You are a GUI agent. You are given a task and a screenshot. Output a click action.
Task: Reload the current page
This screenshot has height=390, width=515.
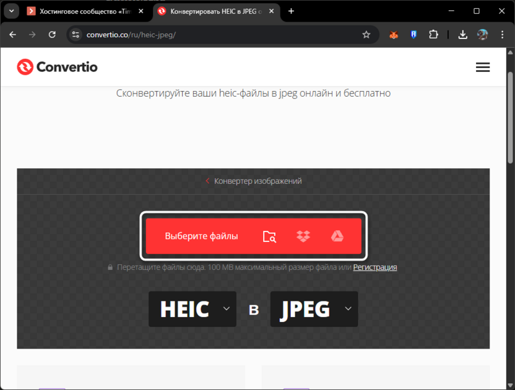click(x=52, y=35)
